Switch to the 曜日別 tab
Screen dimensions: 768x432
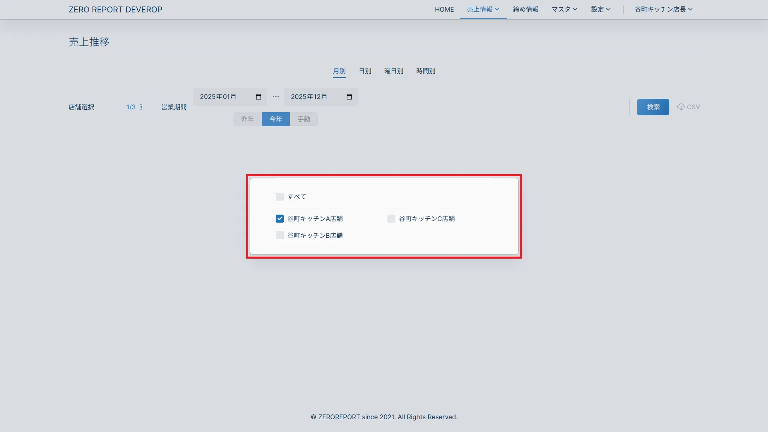point(393,71)
